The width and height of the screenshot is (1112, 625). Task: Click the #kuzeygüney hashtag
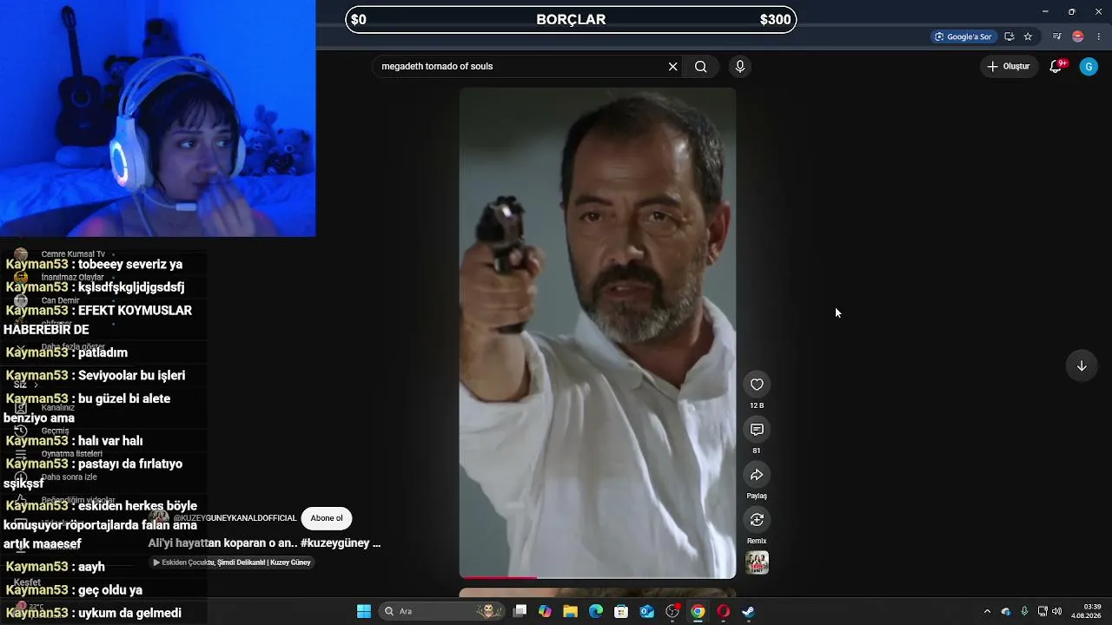(x=334, y=543)
